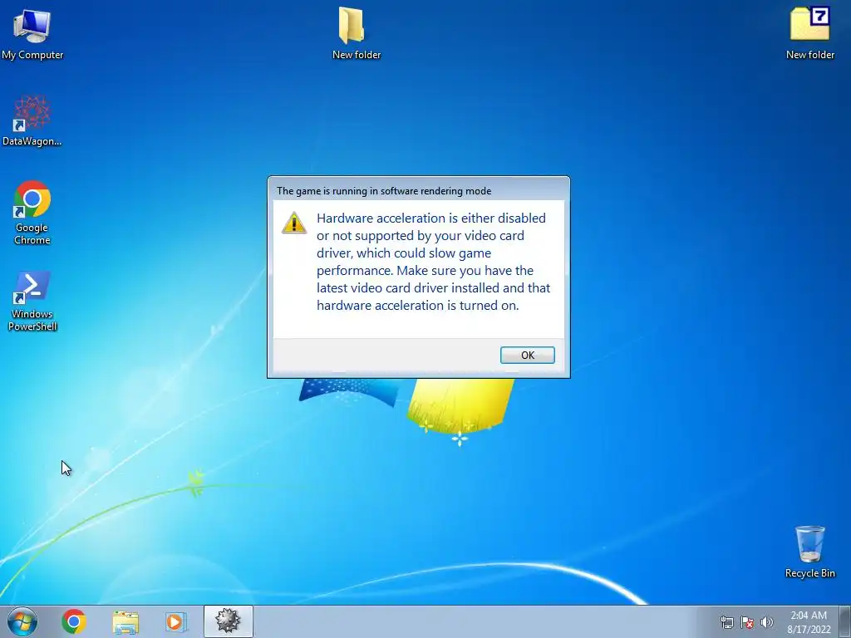Open My Computer desktop icon
Viewport: 851px width, 638px height.
coord(32,33)
